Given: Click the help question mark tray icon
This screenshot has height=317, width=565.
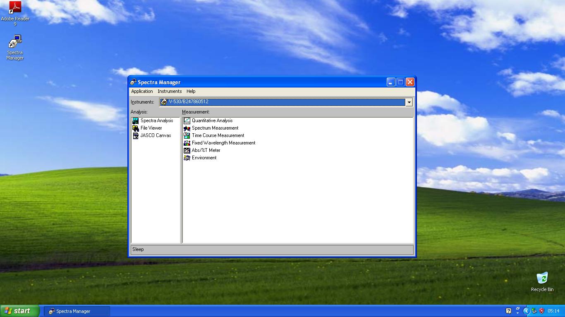Looking at the screenshot, I should [508, 311].
